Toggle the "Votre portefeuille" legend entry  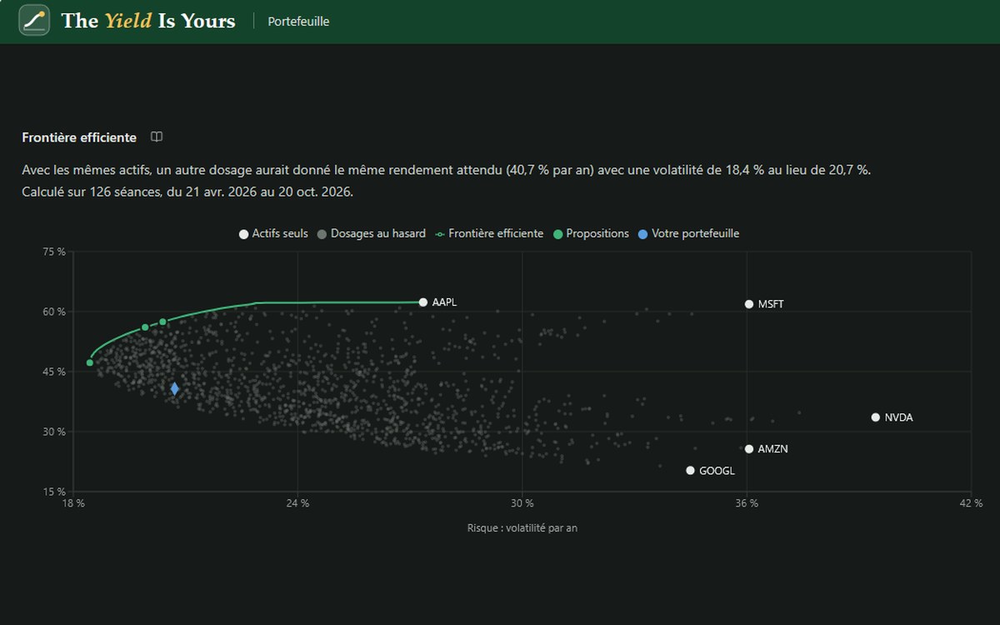pyautogui.click(x=688, y=234)
